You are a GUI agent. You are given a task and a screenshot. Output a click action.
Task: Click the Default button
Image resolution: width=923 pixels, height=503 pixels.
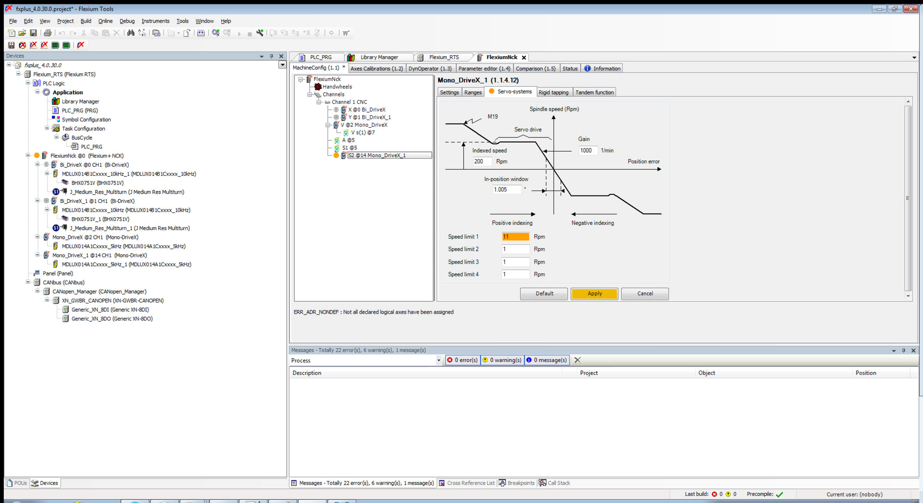click(x=544, y=294)
